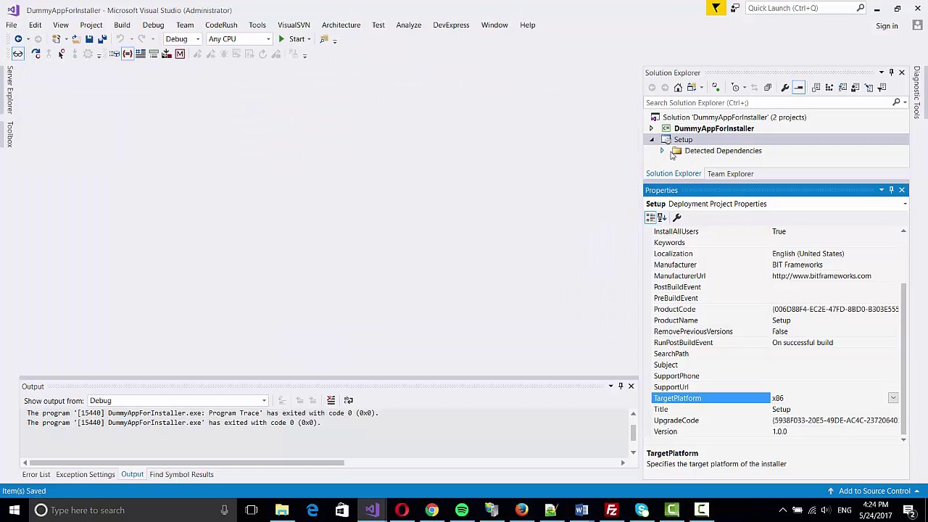Sort Properties alphabetically
This screenshot has width=928, height=522.
point(661,217)
